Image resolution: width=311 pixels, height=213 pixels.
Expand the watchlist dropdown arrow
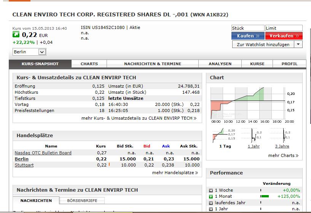click(298, 45)
